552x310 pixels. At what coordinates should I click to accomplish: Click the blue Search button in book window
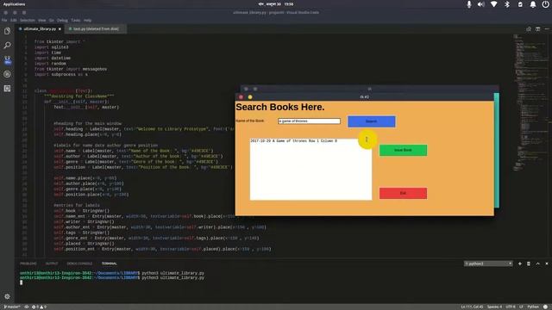(372, 121)
